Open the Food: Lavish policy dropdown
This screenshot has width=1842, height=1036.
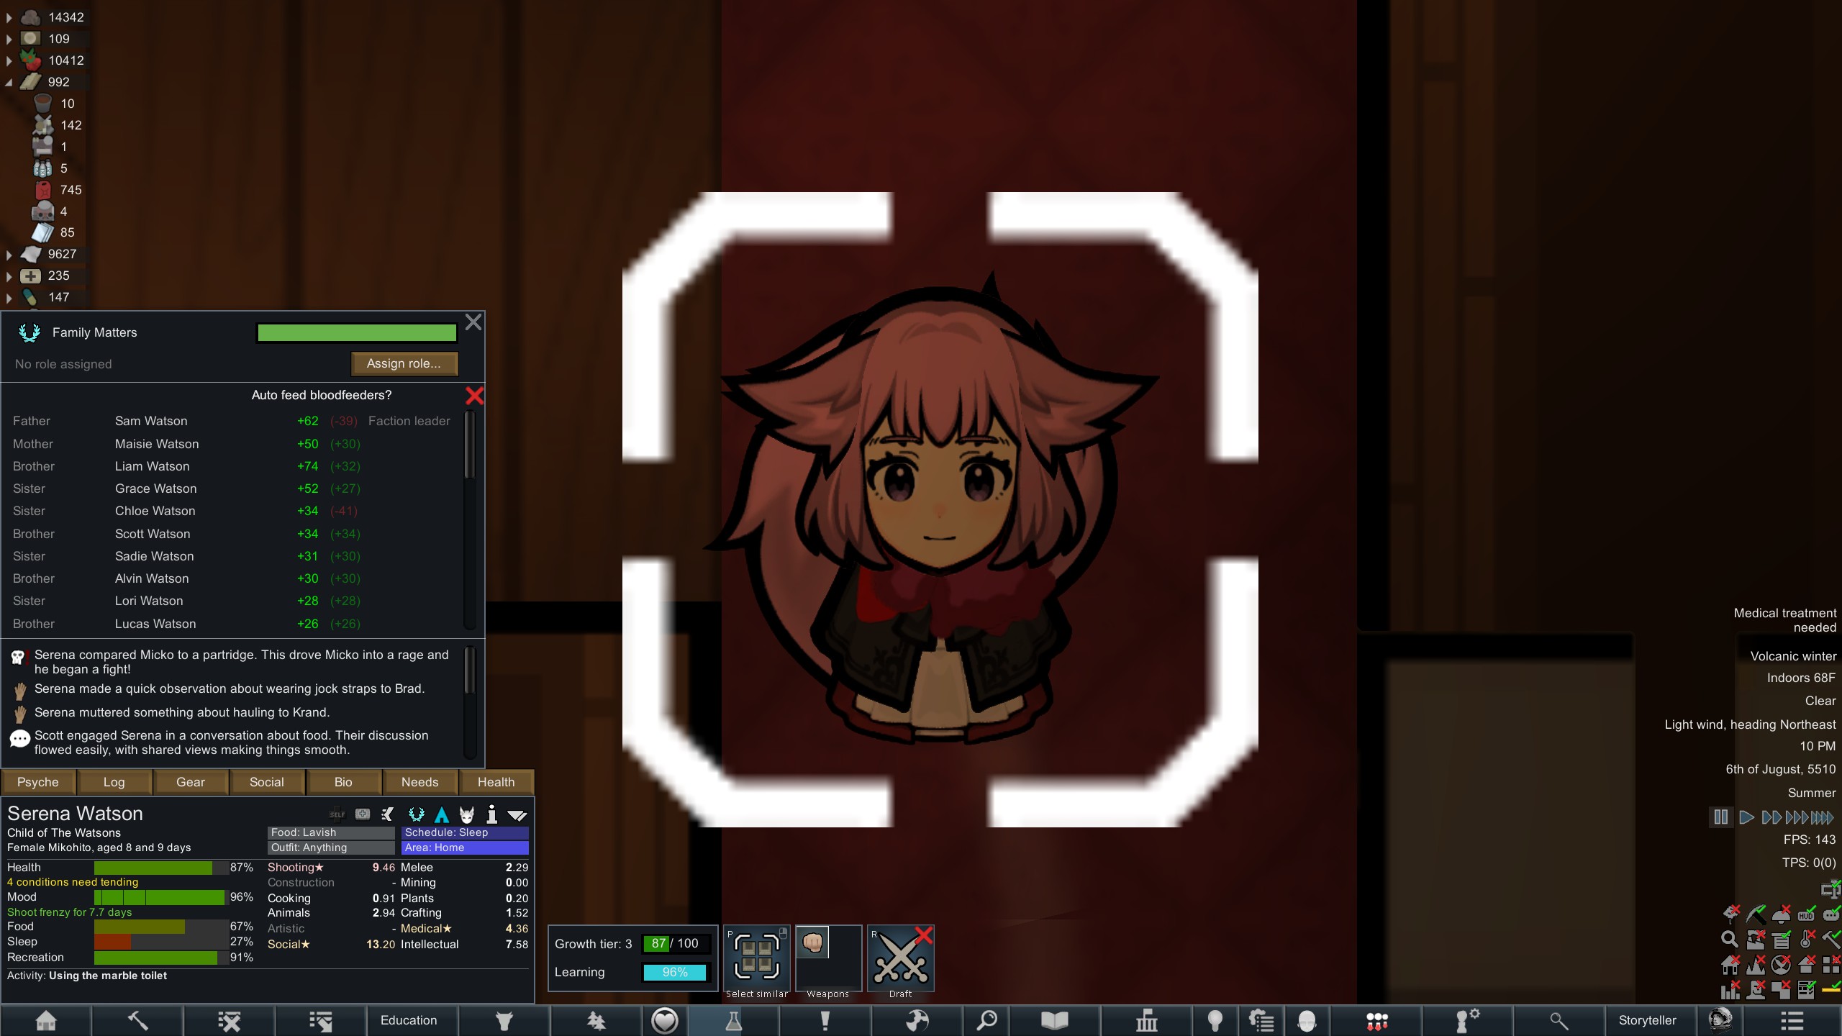pyautogui.click(x=331, y=832)
